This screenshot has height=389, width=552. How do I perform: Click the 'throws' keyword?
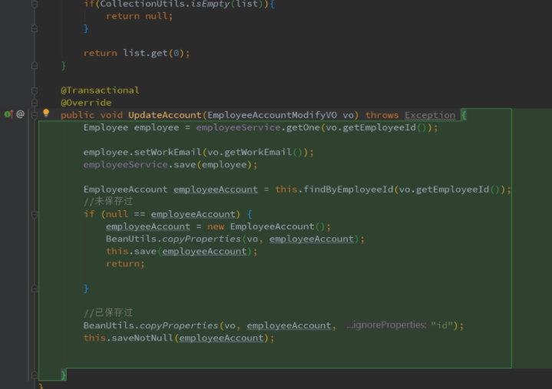pyautogui.click(x=382, y=115)
